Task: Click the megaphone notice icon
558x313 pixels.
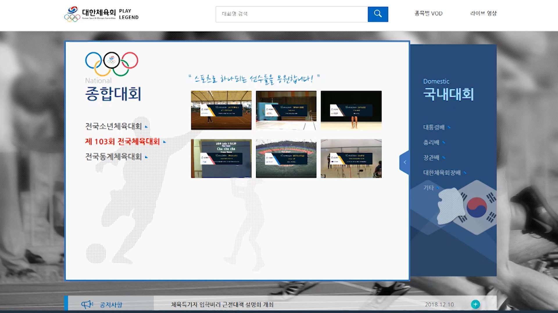Action: point(87,304)
